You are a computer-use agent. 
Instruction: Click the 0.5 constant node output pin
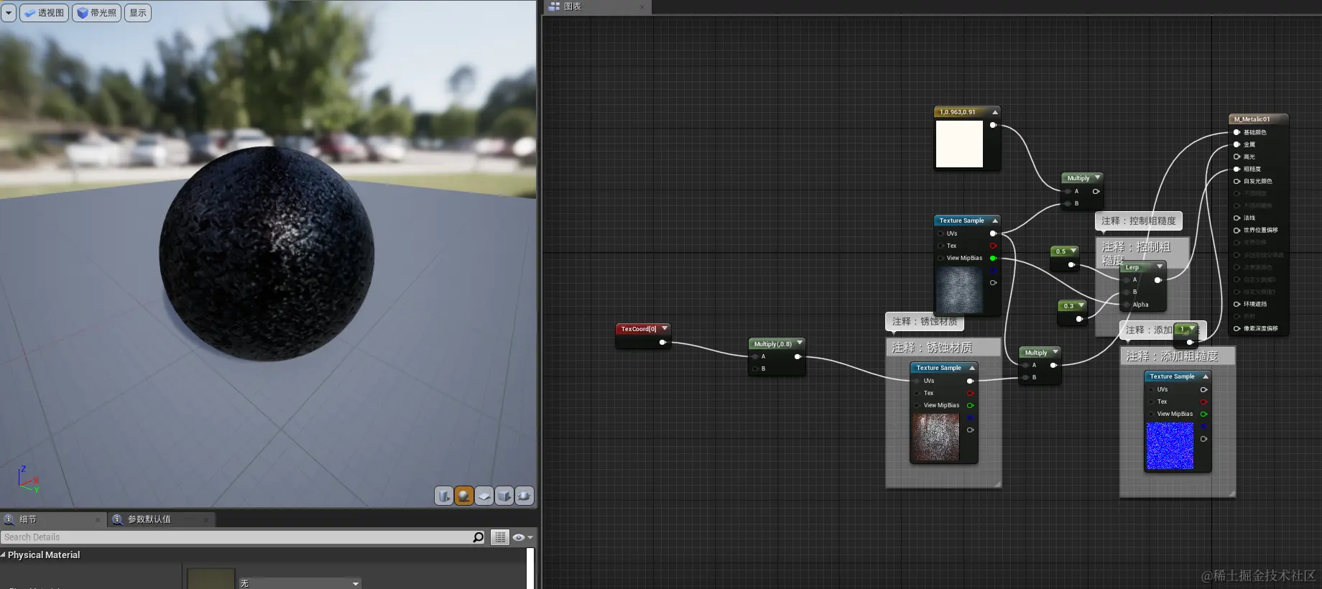tap(1071, 265)
